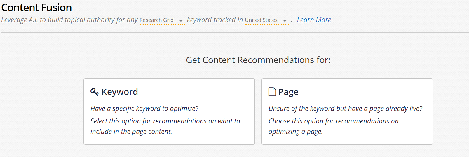Click 'Get Content Recommendations for:' heading

(x=258, y=60)
